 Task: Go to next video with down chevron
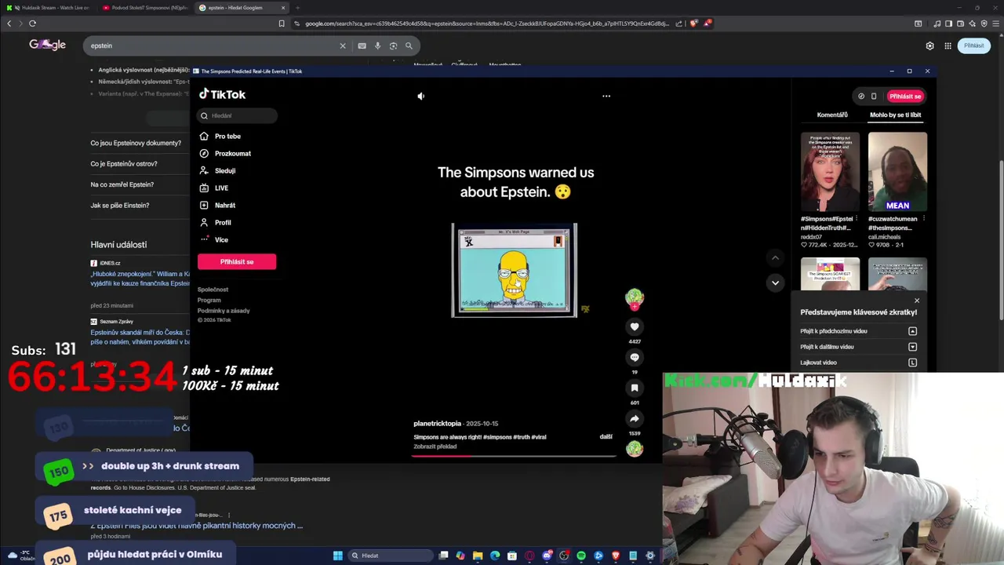775,282
